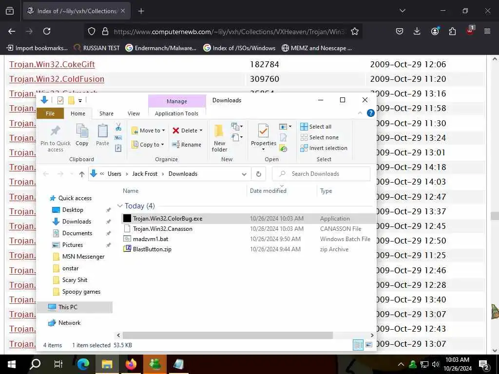Screen dimensions: 499x374
Task: Open Scary Shit folder in sidebar
Action: (75, 280)
